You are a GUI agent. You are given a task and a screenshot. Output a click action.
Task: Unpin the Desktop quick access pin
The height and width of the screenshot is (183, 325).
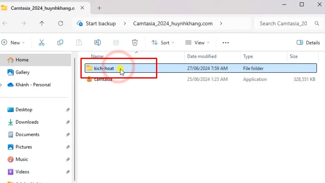(x=68, y=110)
